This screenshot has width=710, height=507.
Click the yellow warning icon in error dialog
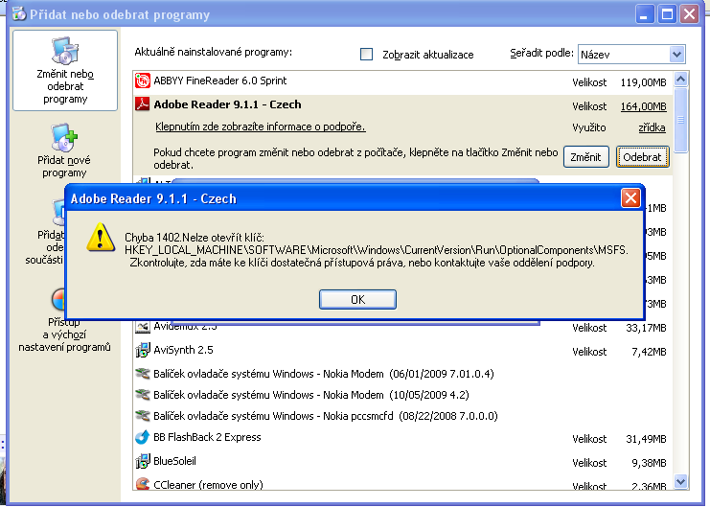(97, 237)
